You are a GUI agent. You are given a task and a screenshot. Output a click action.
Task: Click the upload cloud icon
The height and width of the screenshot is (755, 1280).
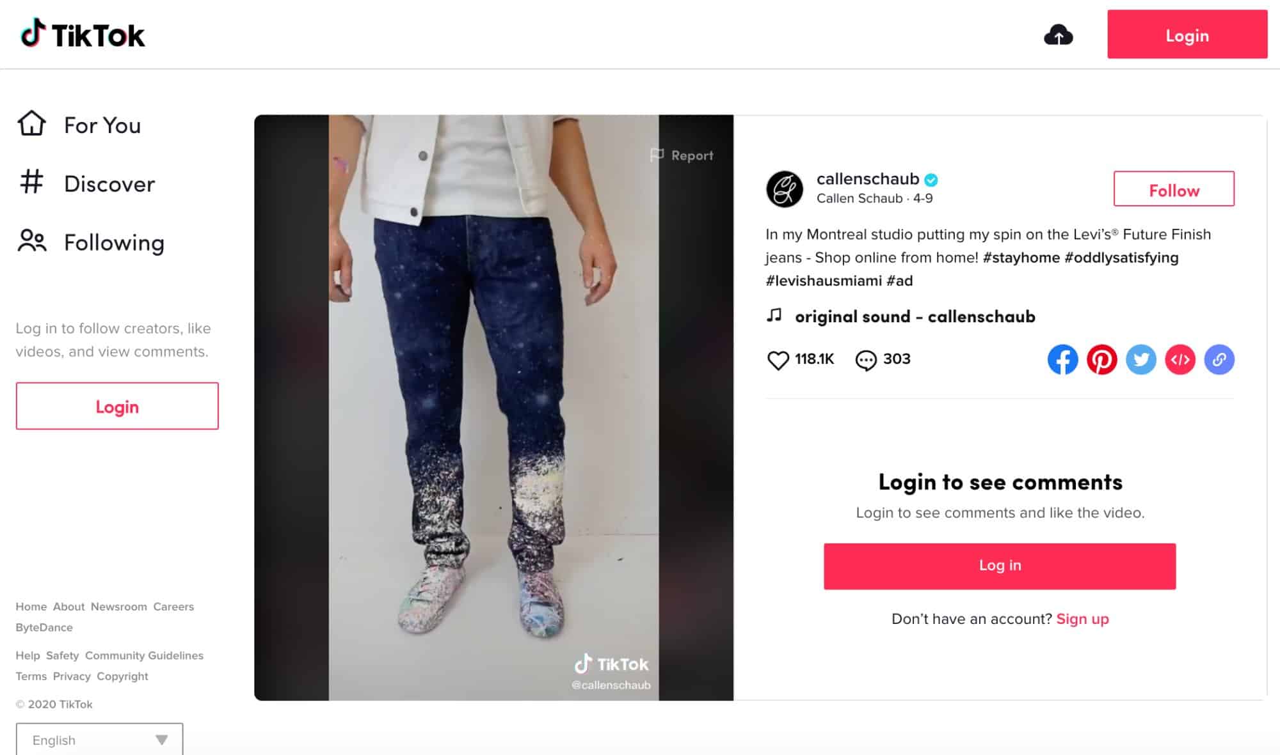(x=1059, y=36)
